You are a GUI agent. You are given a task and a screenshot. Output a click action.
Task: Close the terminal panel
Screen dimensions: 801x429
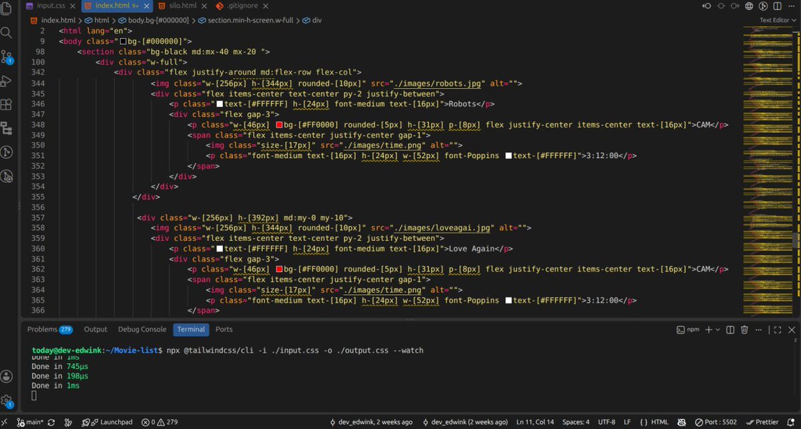click(x=792, y=330)
